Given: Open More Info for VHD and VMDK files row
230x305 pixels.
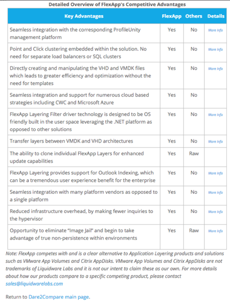Looking at the screenshot, I should pyautogui.click(x=215, y=69).
